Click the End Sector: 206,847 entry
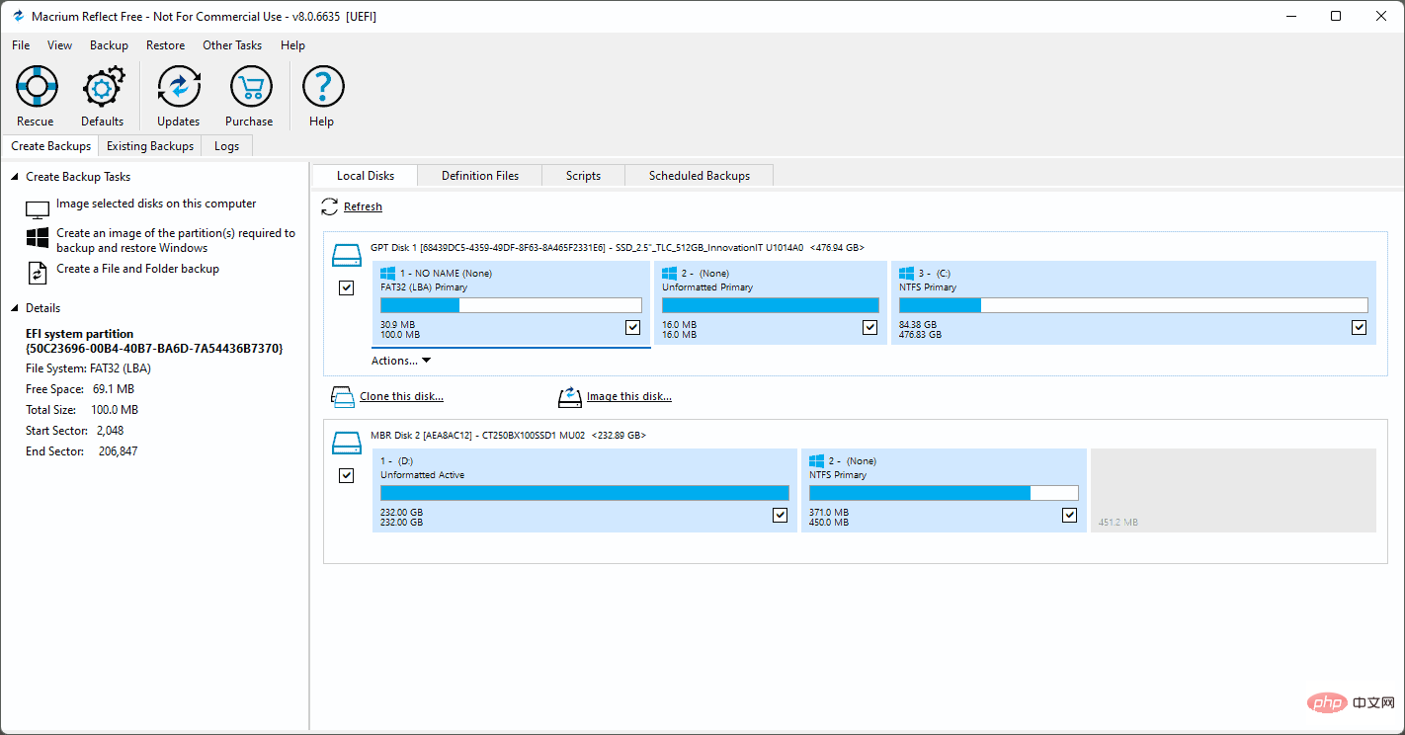1405x735 pixels. tap(82, 451)
